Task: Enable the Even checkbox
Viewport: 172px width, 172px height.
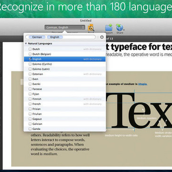Action: click(x=30, y=79)
